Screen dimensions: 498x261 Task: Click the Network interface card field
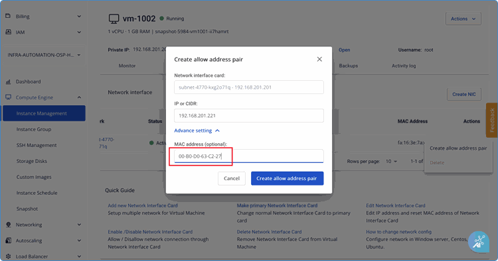click(x=249, y=87)
